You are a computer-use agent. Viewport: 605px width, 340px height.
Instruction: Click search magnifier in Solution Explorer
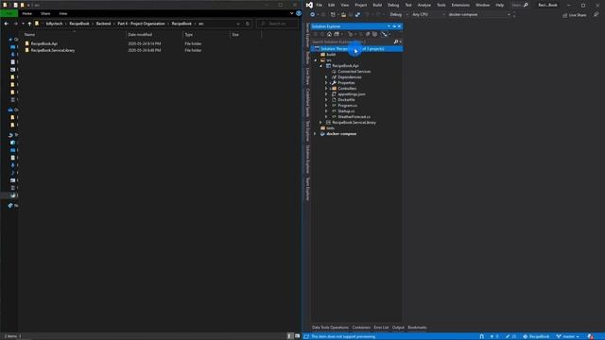(x=396, y=42)
